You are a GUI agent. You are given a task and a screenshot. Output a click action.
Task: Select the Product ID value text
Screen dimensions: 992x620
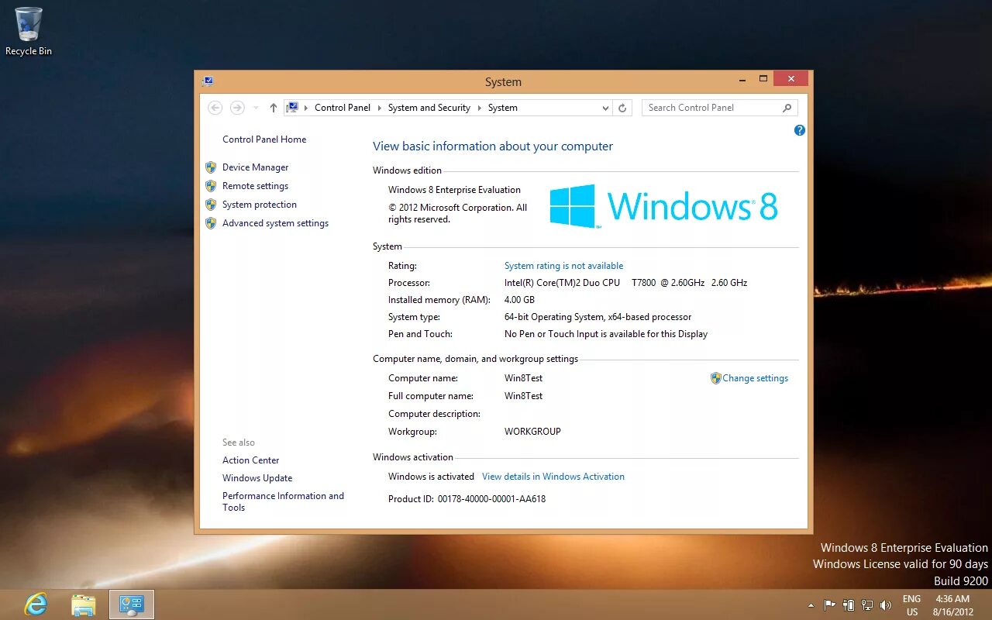(x=491, y=499)
